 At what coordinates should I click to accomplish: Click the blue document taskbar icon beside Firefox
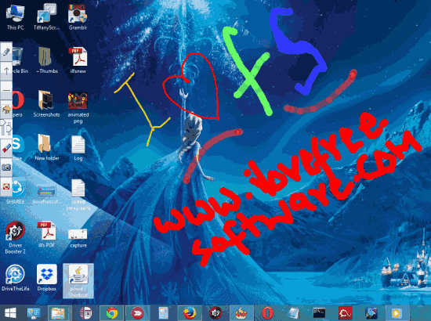coord(163,313)
